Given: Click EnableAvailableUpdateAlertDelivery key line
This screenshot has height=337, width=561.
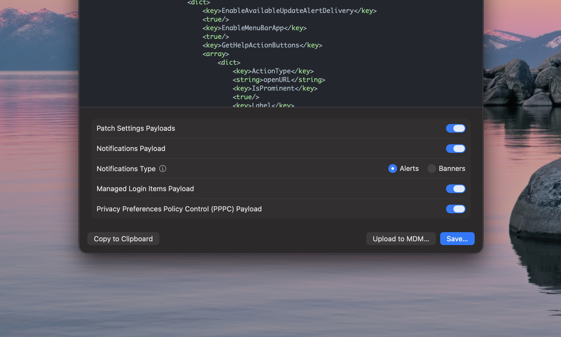Looking at the screenshot, I should coord(289,11).
